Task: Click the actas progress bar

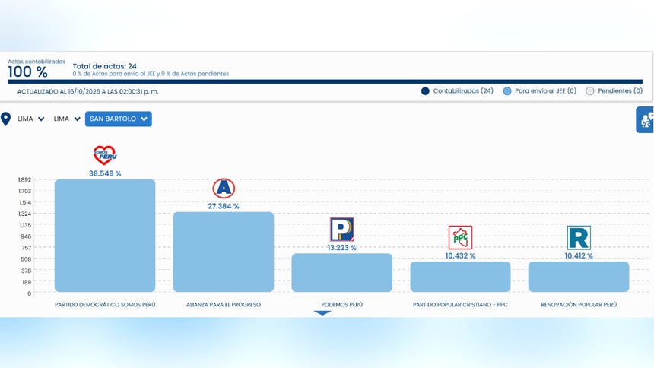Action: coord(325,82)
